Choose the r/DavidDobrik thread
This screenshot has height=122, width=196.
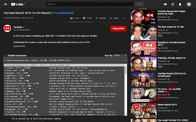(64, 86)
